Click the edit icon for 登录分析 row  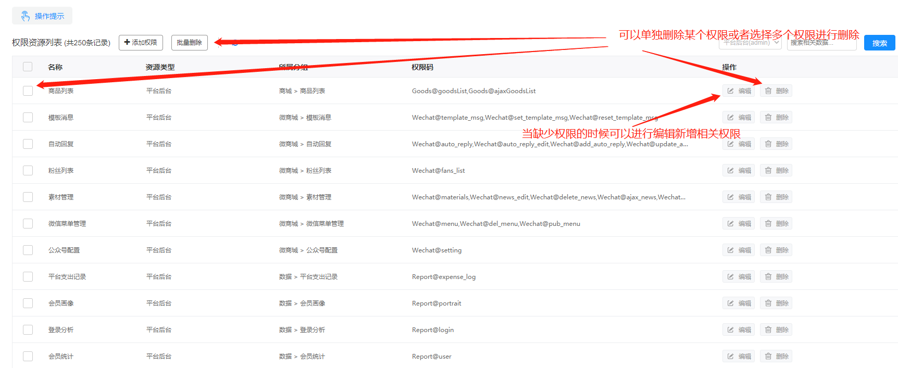[731, 330]
